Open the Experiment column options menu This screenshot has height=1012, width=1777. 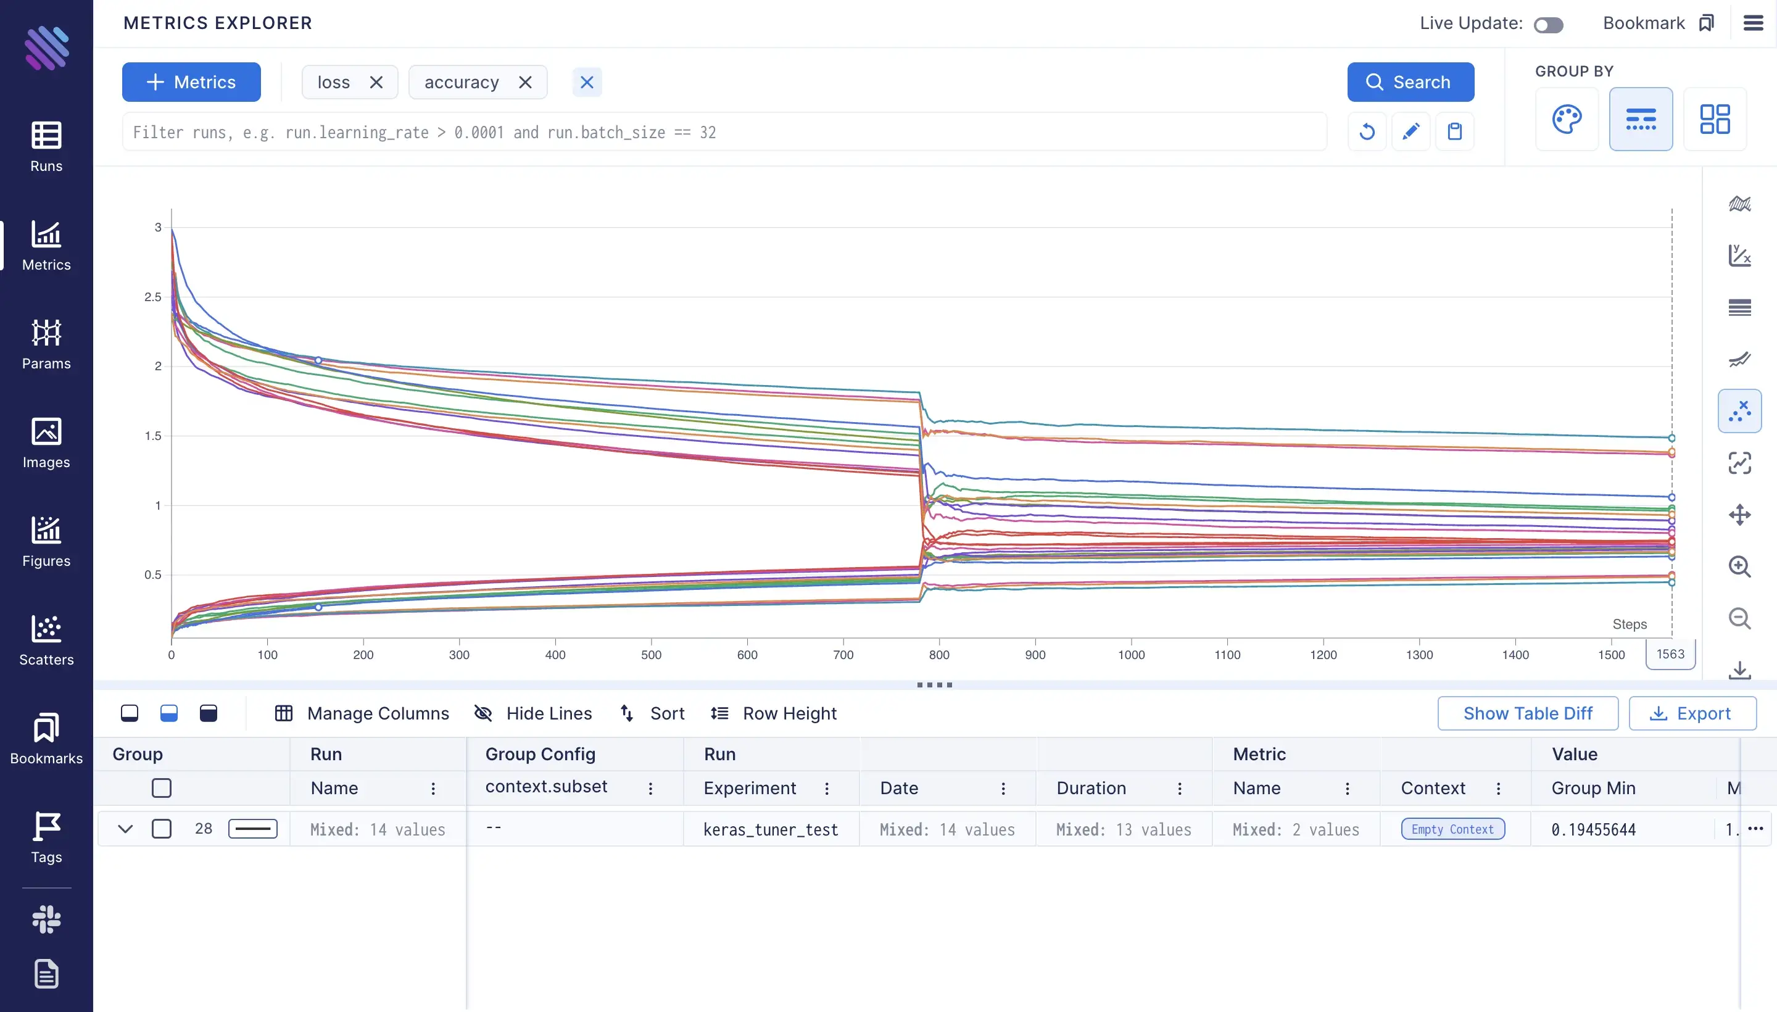tap(826, 788)
